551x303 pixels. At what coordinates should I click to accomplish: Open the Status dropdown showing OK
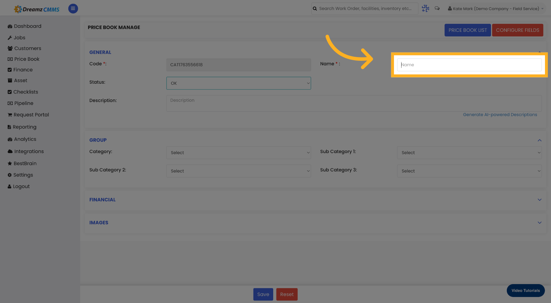coord(238,83)
